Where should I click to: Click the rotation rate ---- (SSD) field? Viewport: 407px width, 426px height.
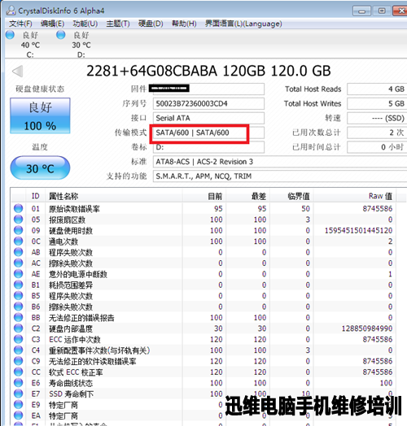[x=377, y=118]
